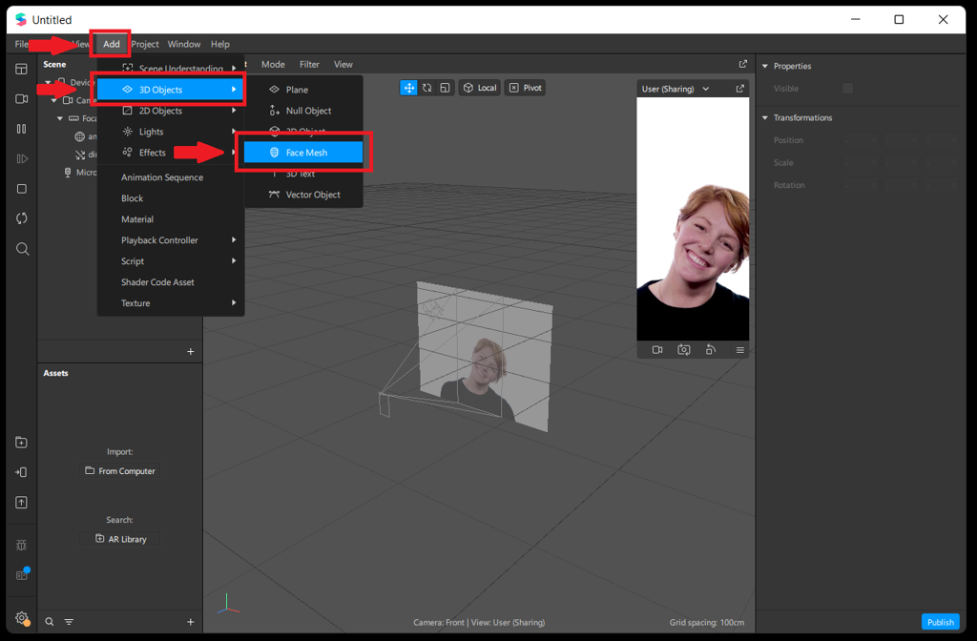The image size is (977, 641).
Task: Click the Publish button
Action: (x=940, y=622)
